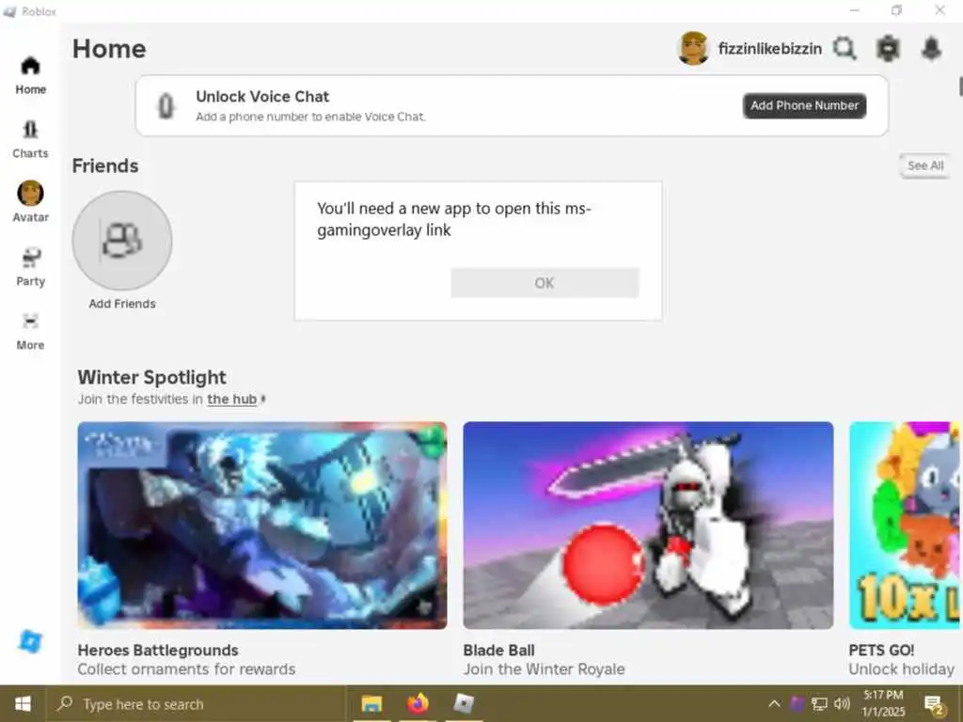Click the Winter Spotlight heading
The height and width of the screenshot is (722, 963).
(x=151, y=377)
